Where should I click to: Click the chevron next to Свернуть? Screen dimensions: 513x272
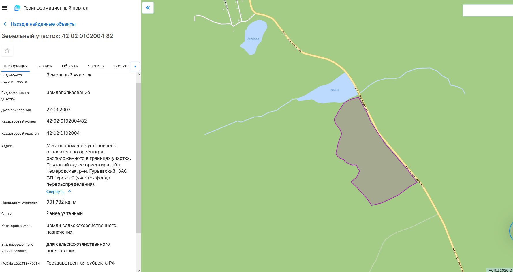click(x=69, y=191)
